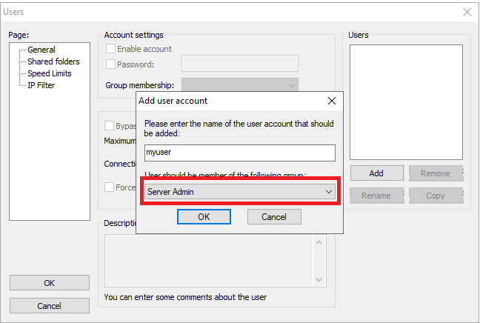Image resolution: width=480 pixels, height=323 pixels.
Task: Toggle the Enable account checkbox
Action: coord(111,49)
